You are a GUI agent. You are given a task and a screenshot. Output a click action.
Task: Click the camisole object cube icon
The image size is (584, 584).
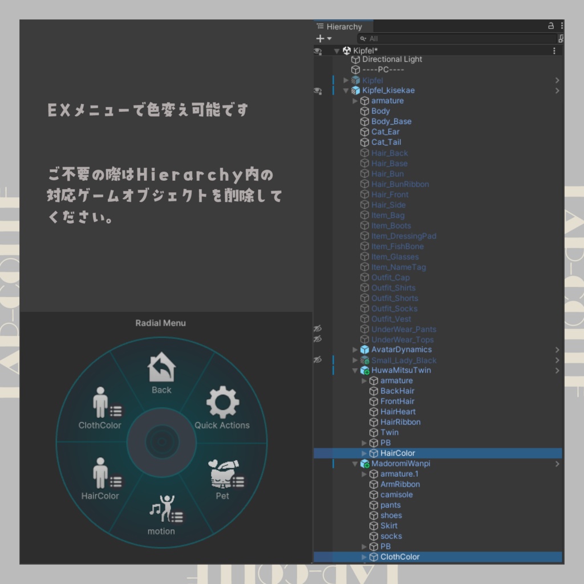[x=374, y=494]
